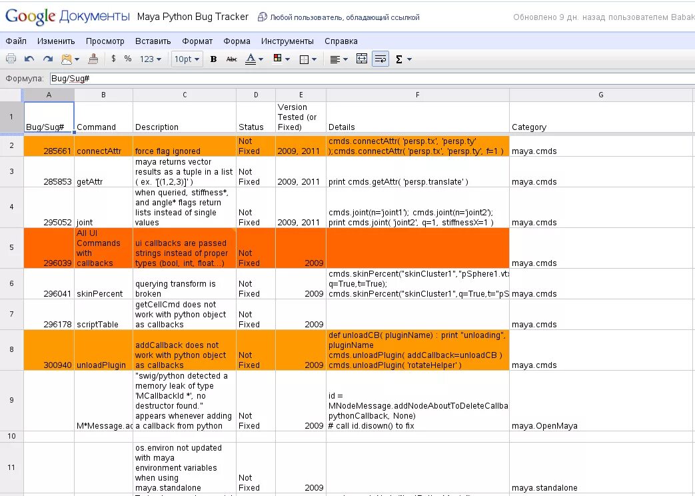Select column B header

click(103, 95)
